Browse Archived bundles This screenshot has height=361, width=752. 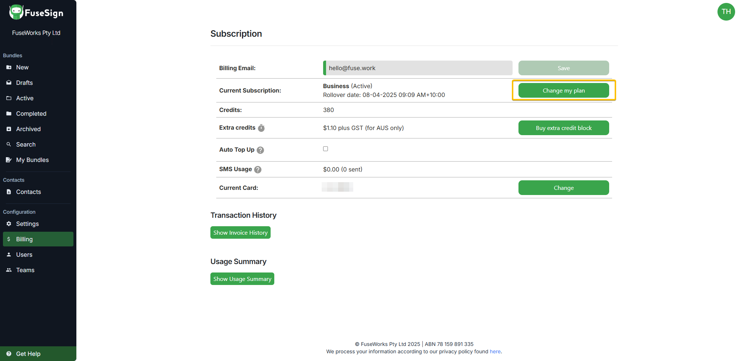pos(28,129)
